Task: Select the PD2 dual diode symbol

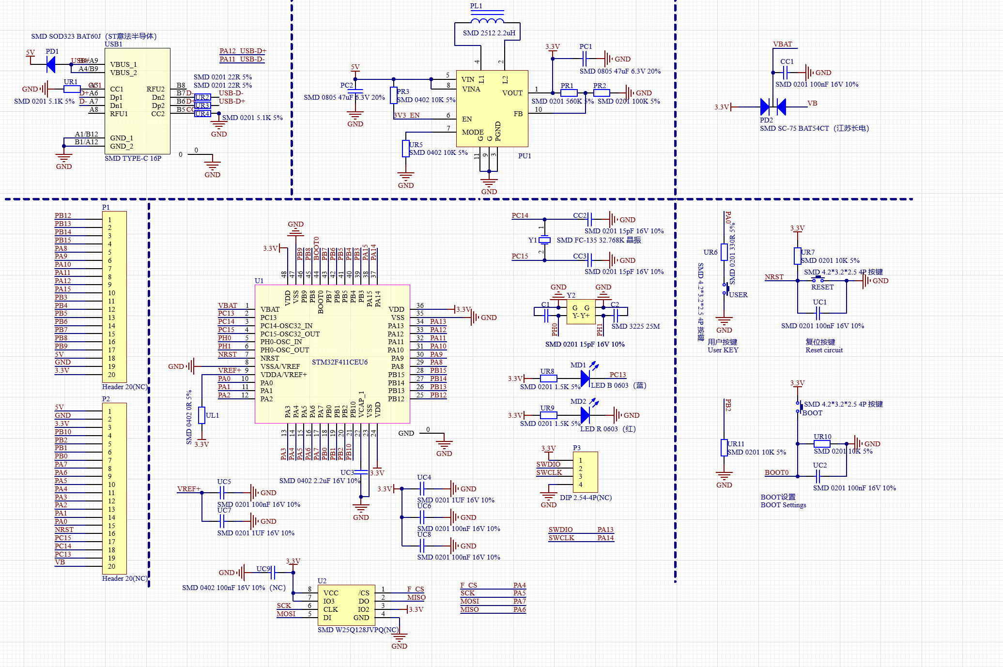Action: (x=772, y=106)
